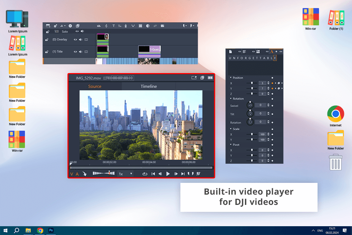Adjust the Position X slider
This screenshot has height=235, width=352.
252,83
